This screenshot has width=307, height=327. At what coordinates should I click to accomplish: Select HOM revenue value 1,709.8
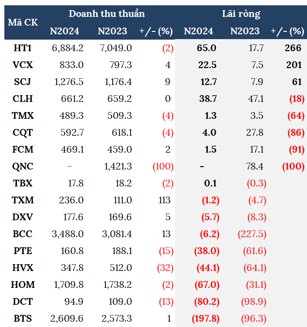67,284
